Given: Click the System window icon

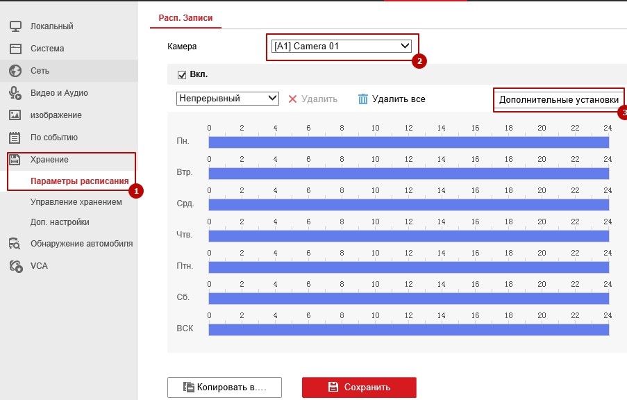Looking at the screenshot, I should (15, 49).
